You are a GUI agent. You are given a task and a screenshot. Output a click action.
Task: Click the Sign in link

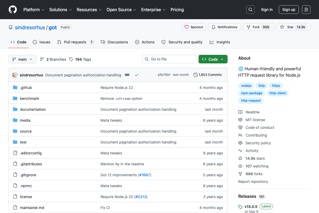coord(267,10)
